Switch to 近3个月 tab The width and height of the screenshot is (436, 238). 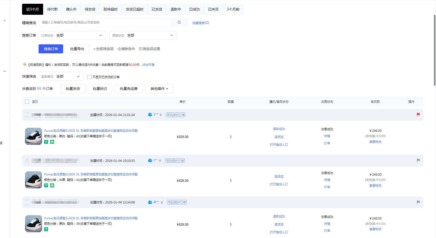pyautogui.click(x=33, y=9)
